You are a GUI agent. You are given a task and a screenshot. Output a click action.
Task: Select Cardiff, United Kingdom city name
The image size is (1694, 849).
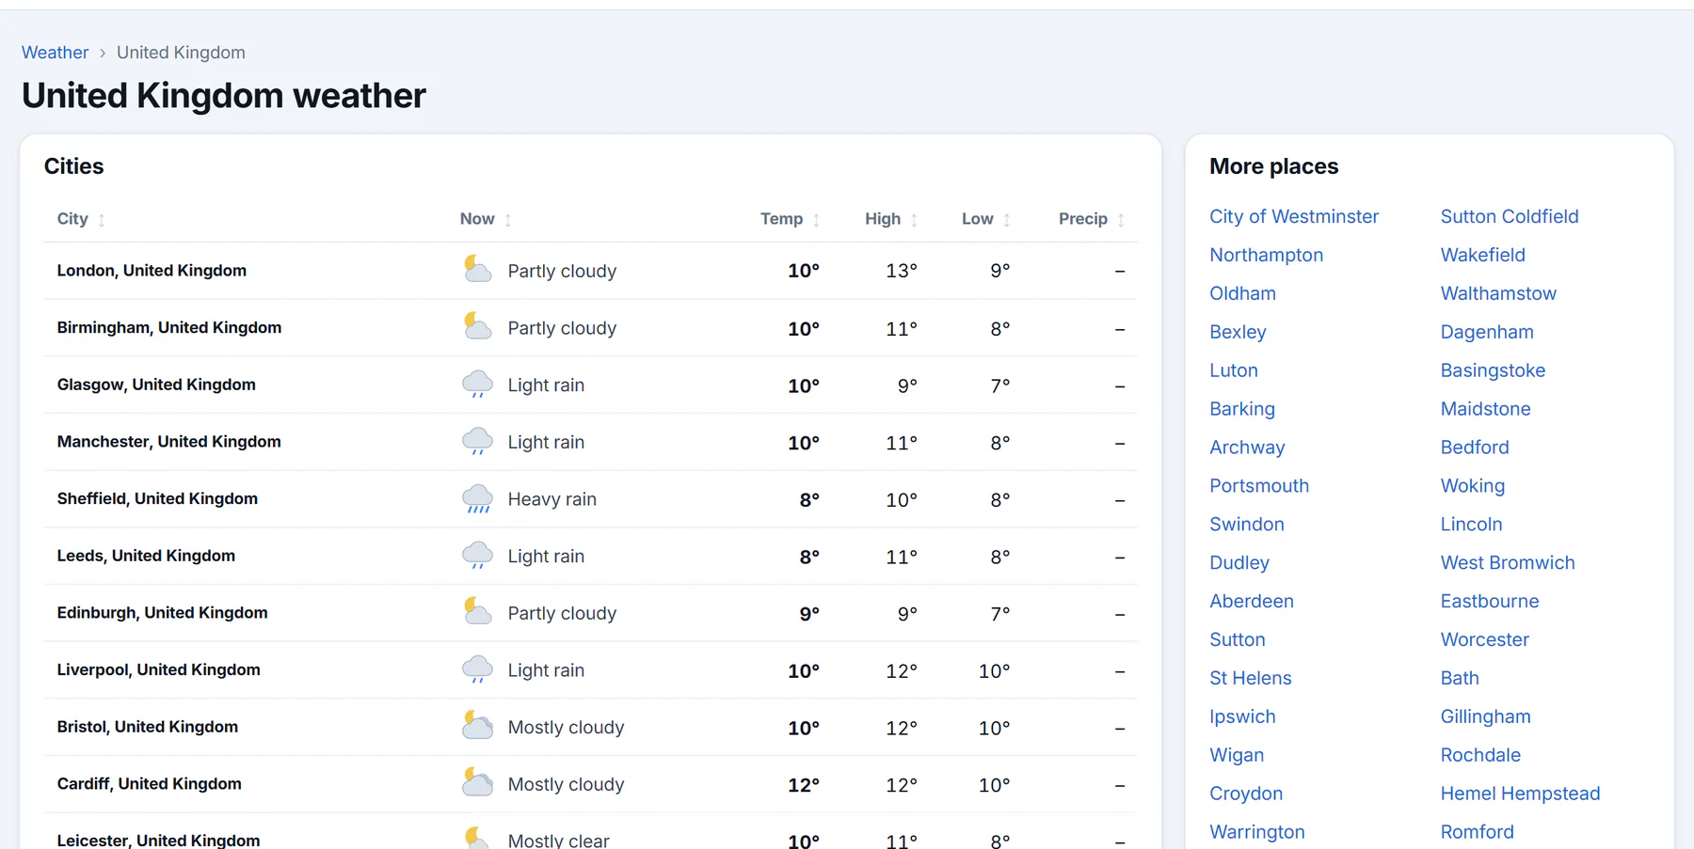(149, 784)
